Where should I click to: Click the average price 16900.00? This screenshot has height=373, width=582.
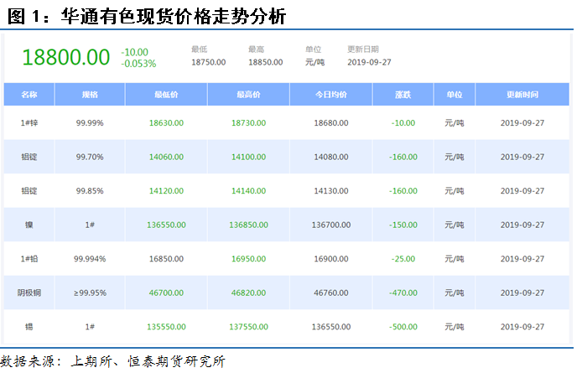pos(331,259)
